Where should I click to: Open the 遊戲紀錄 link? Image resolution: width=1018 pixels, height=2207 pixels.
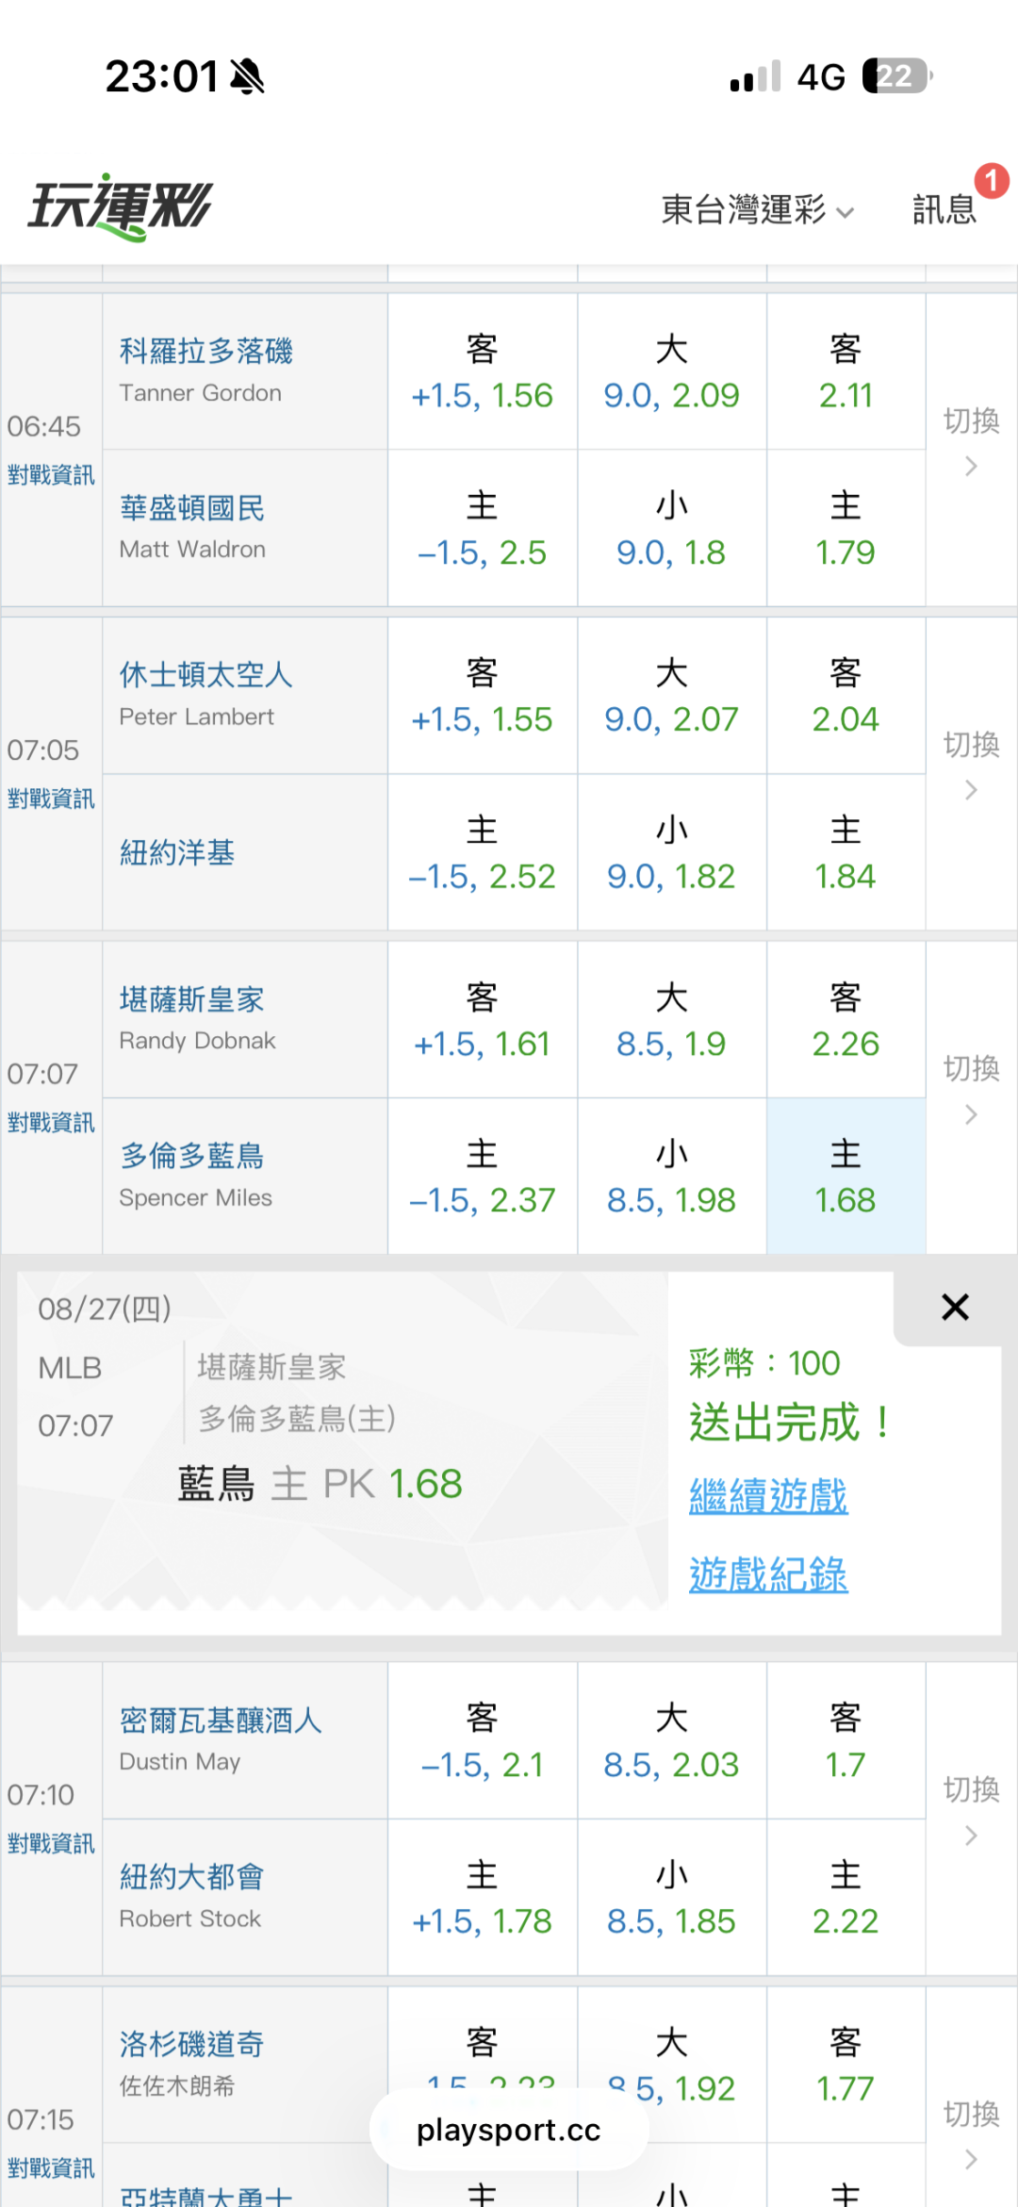point(768,1574)
